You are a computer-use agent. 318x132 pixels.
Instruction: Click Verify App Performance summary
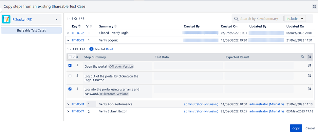tap(116, 104)
